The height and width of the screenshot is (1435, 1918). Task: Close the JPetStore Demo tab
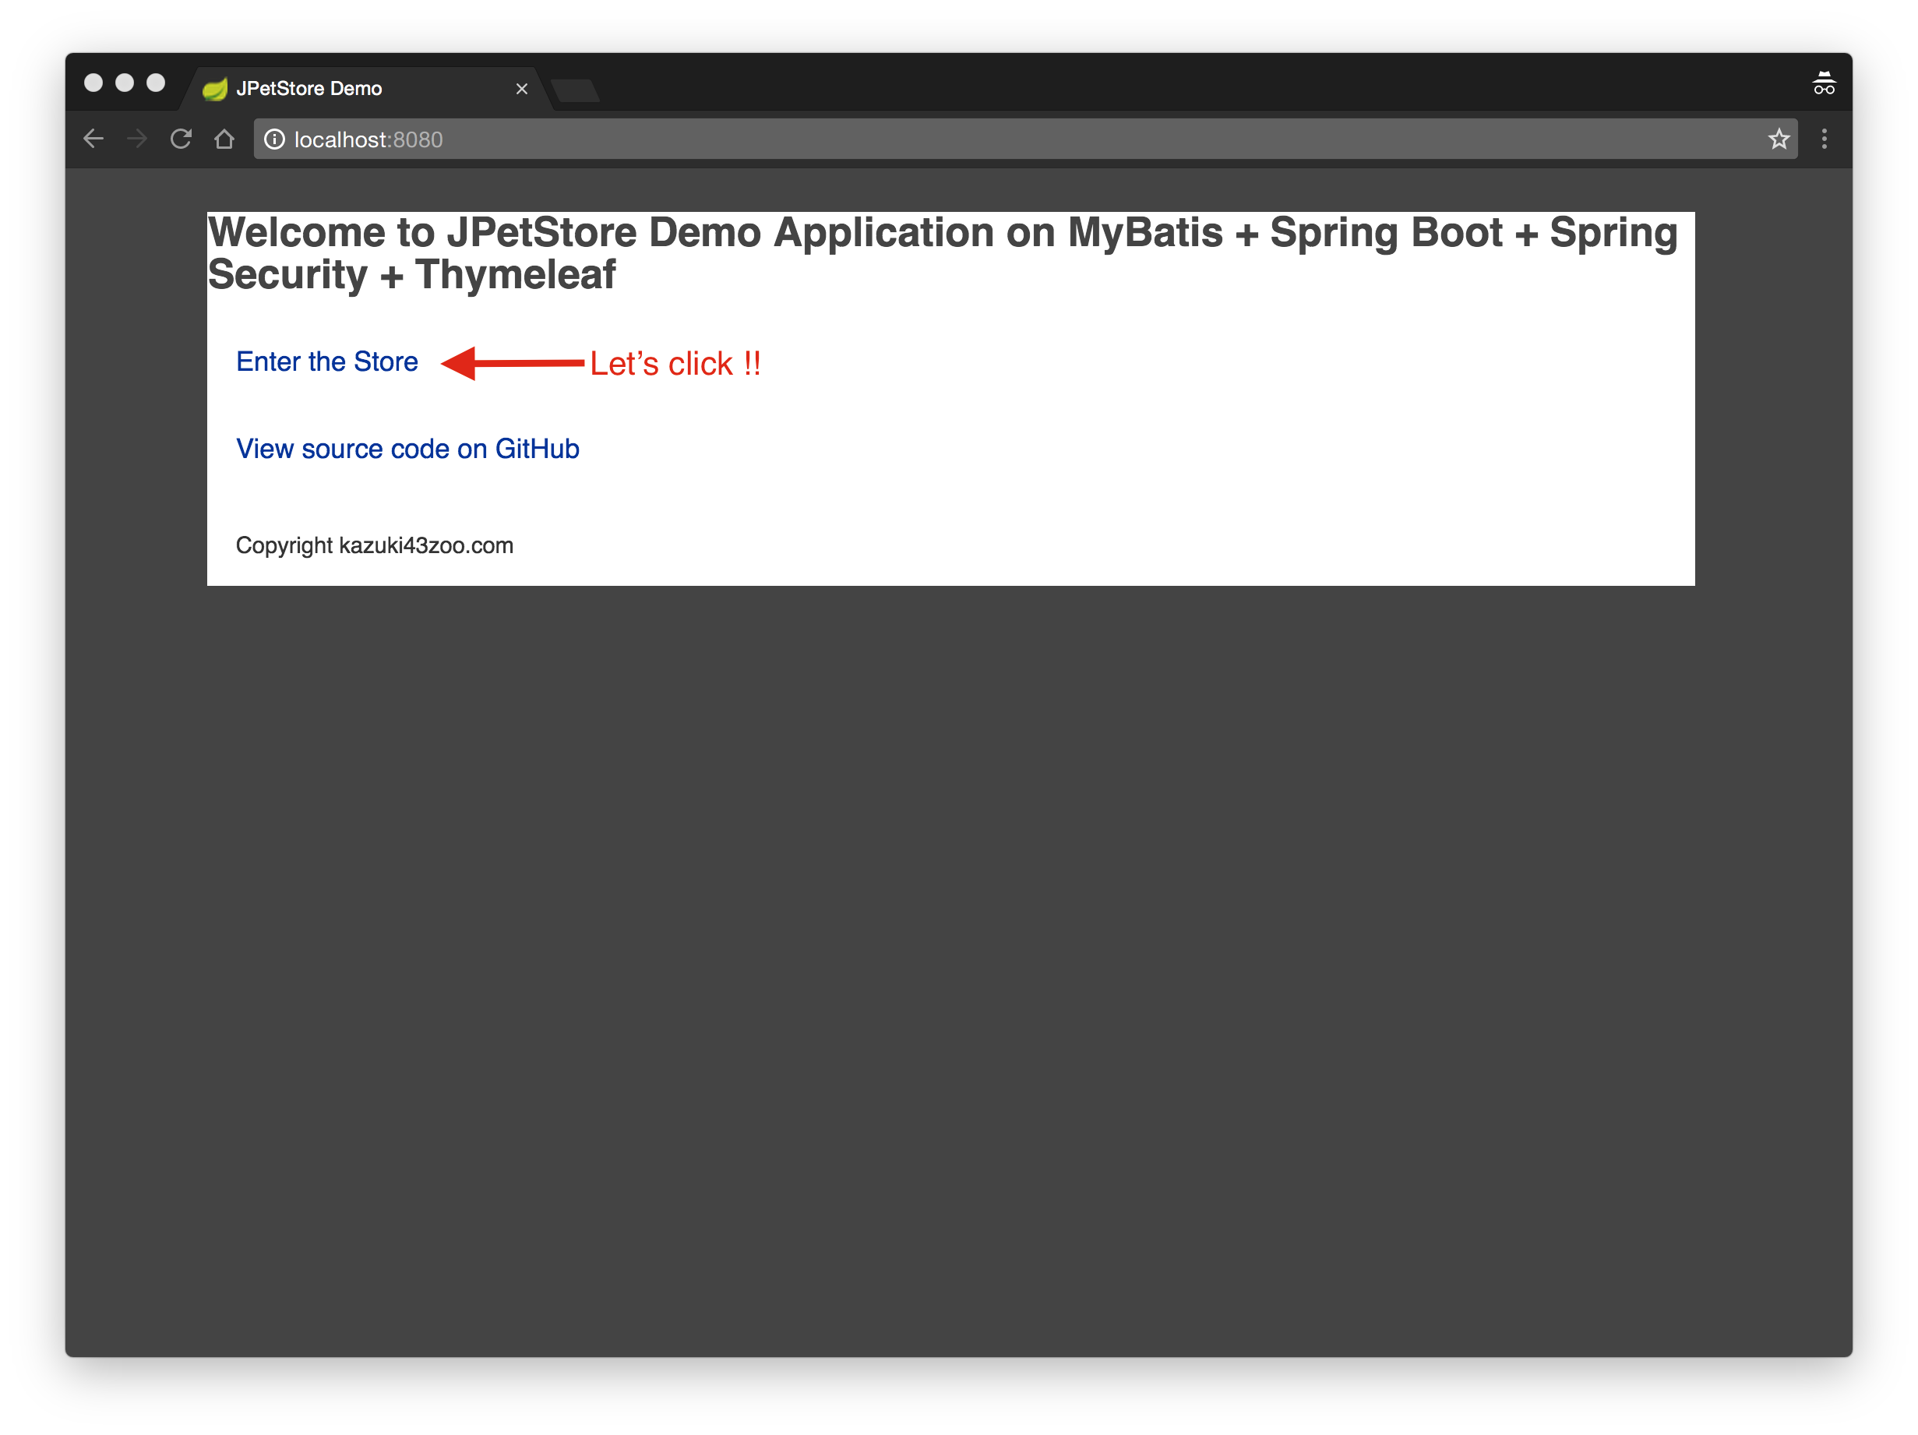[x=522, y=90]
